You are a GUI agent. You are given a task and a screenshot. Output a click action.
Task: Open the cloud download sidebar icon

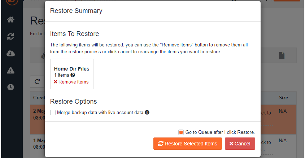pyautogui.click(x=11, y=53)
